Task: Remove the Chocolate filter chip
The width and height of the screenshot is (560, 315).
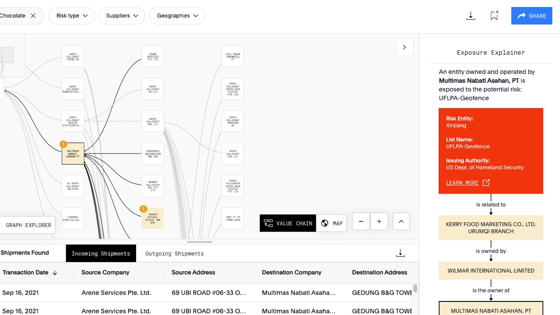Action: coord(33,16)
